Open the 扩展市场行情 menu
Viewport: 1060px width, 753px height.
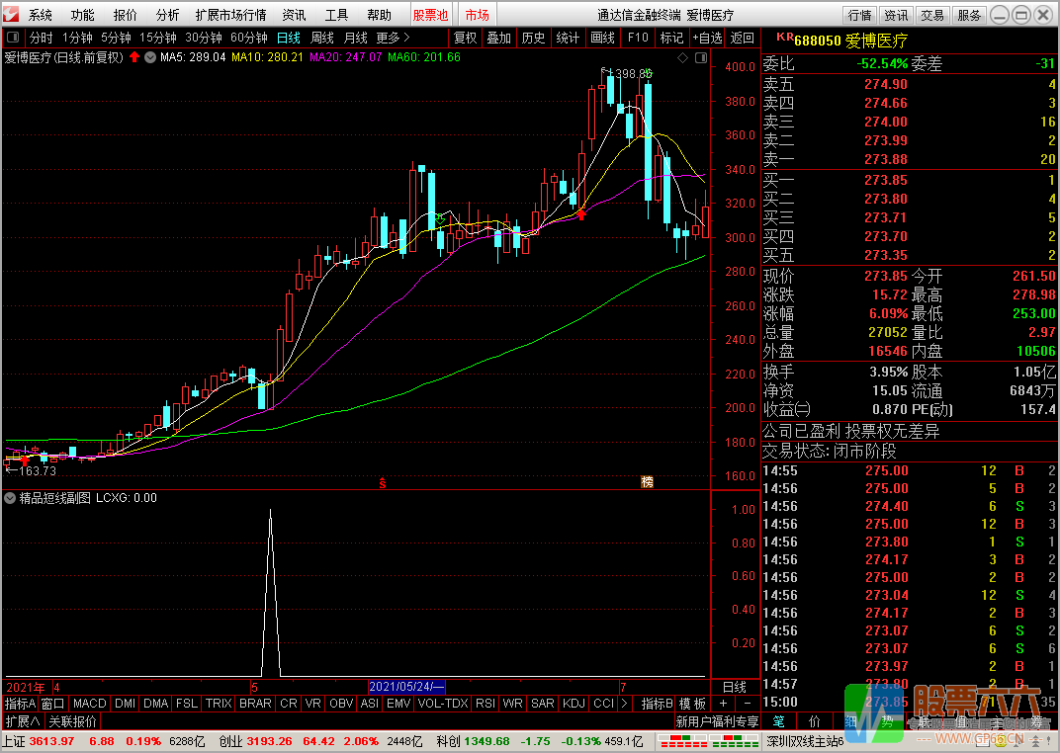[x=230, y=15]
